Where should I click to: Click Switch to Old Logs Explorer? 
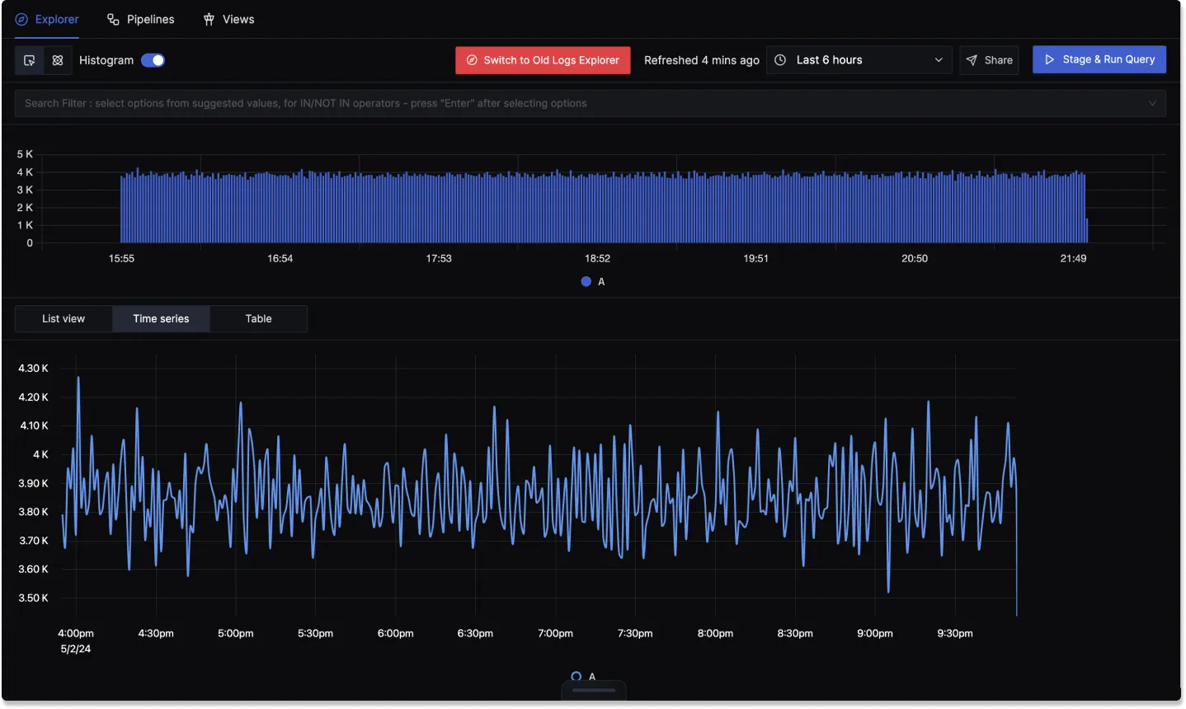(x=543, y=60)
